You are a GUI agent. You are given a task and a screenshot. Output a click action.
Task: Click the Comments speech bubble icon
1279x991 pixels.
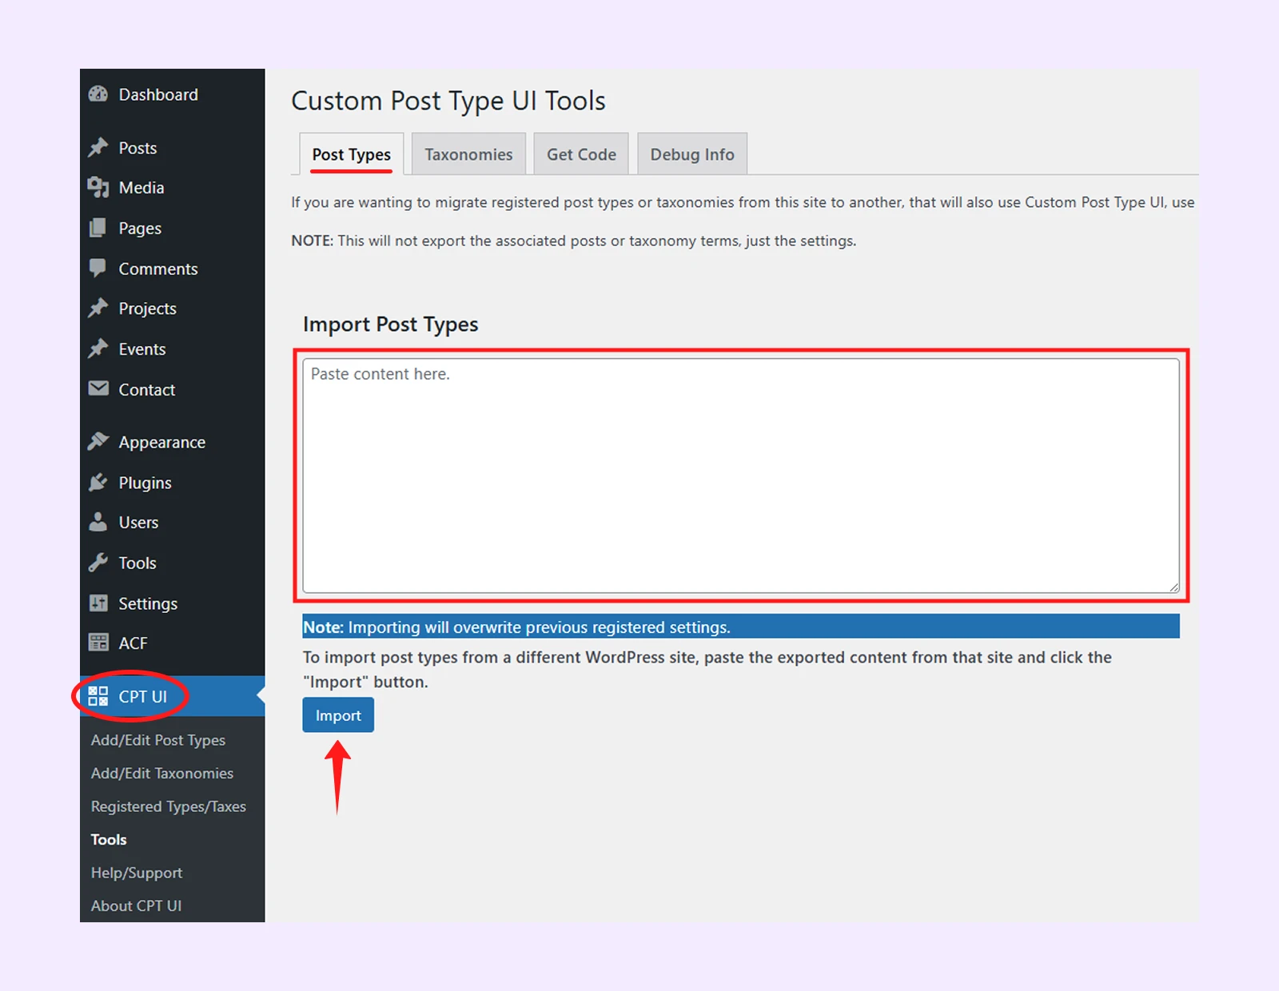[98, 269]
